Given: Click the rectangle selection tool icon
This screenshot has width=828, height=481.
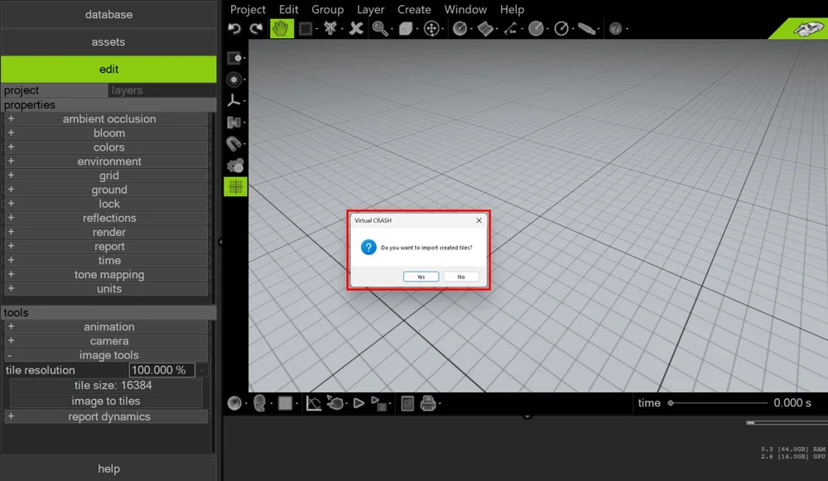Looking at the screenshot, I should pos(306,28).
